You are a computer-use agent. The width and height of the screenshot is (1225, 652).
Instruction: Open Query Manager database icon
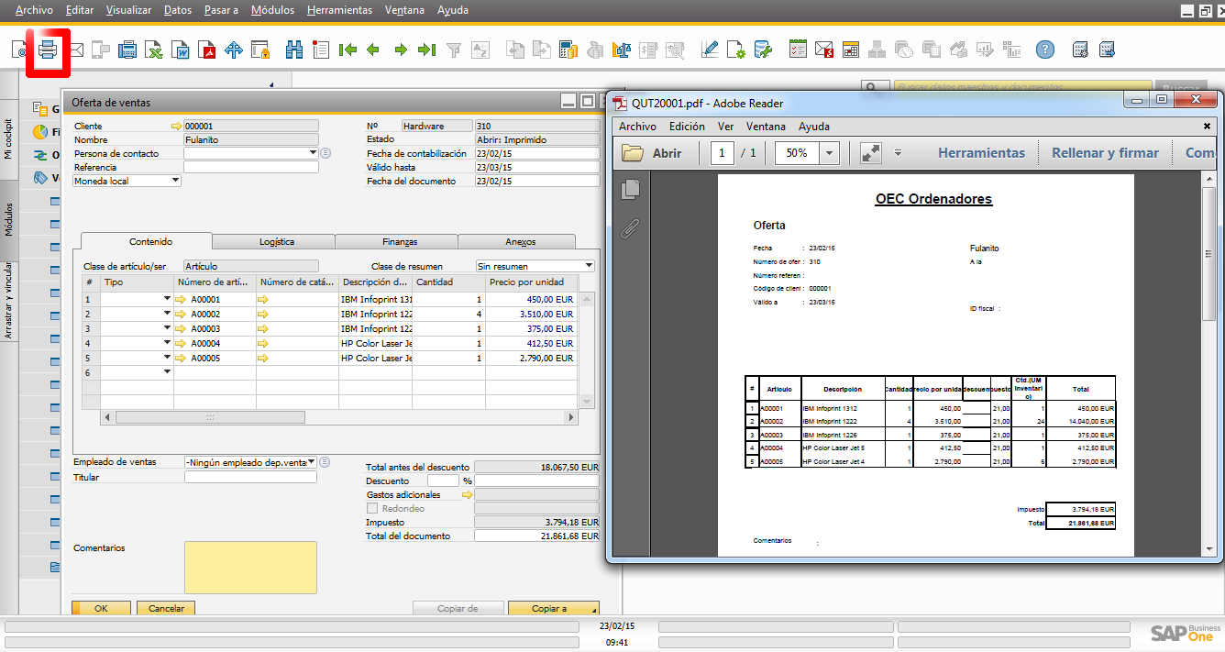tap(763, 50)
